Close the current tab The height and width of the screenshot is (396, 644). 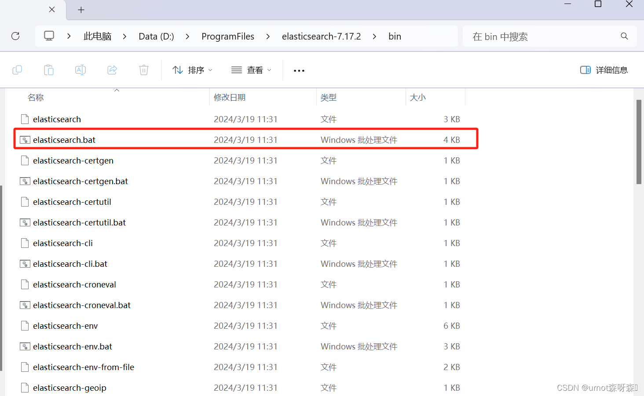pyautogui.click(x=52, y=9)
